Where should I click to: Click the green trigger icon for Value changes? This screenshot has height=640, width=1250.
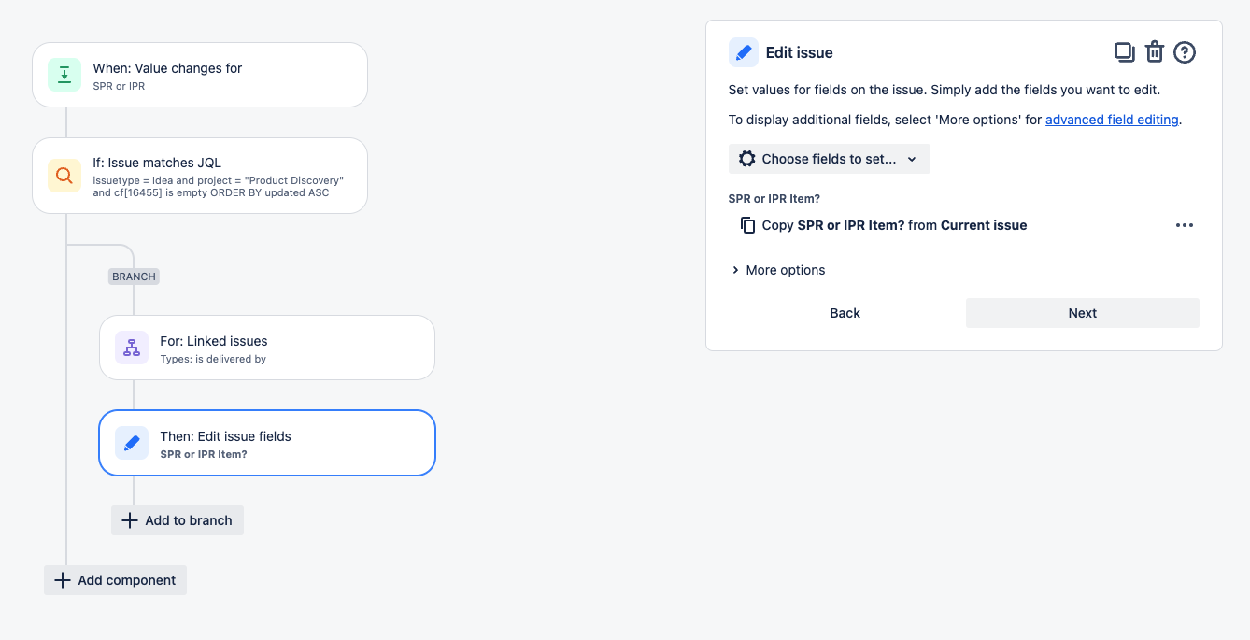point(64,75)
